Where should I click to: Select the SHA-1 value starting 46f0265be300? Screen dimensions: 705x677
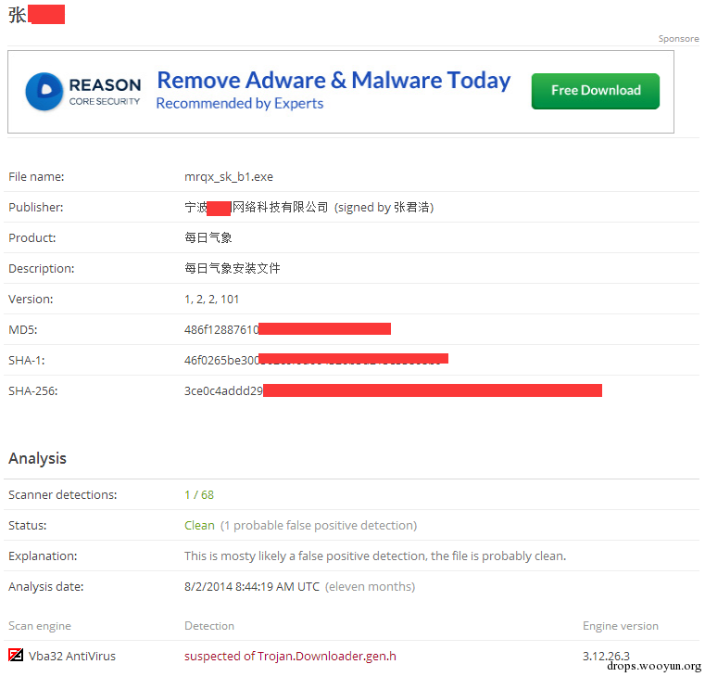(x=316, y=360)
